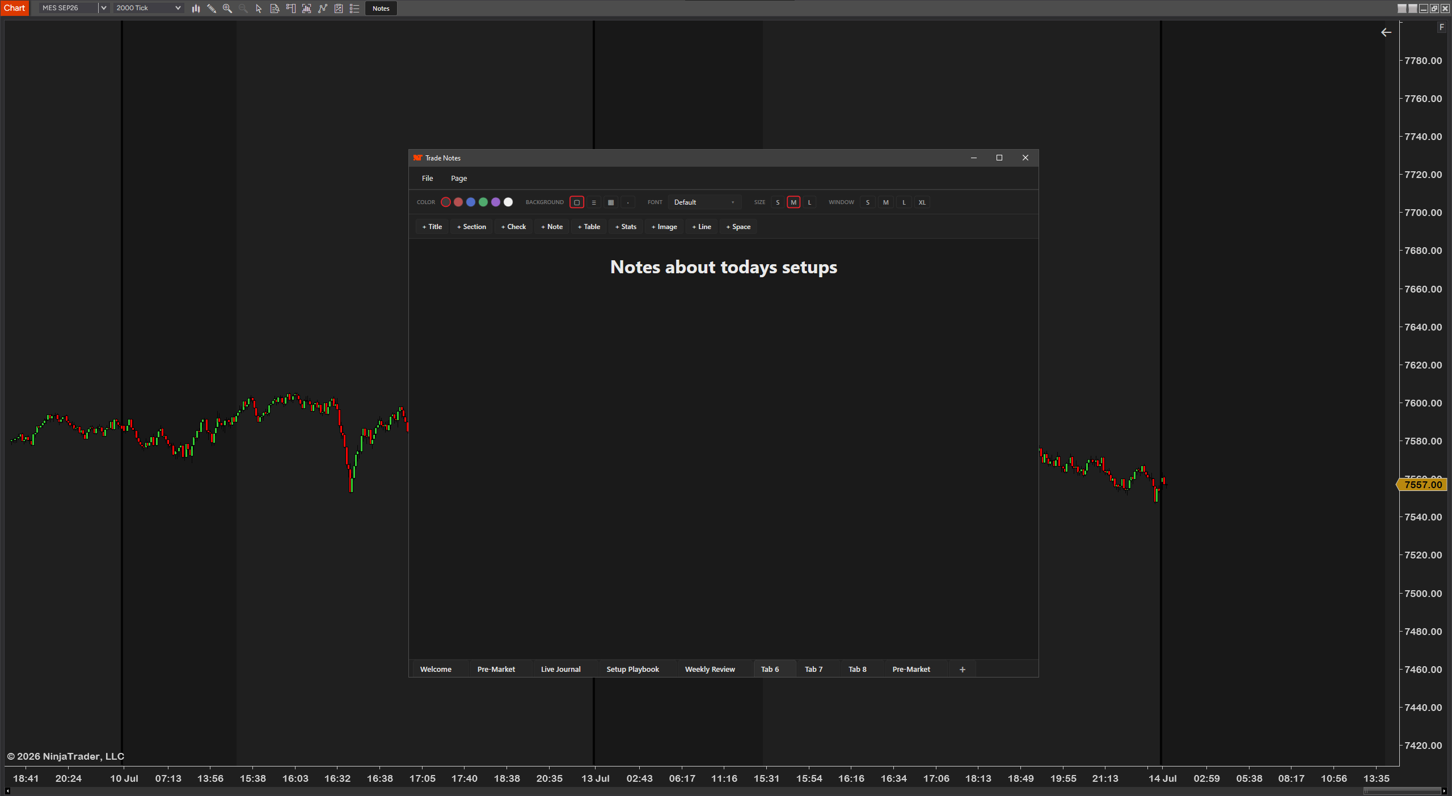
Task: Set window size to S
Action: coord(867,202)
